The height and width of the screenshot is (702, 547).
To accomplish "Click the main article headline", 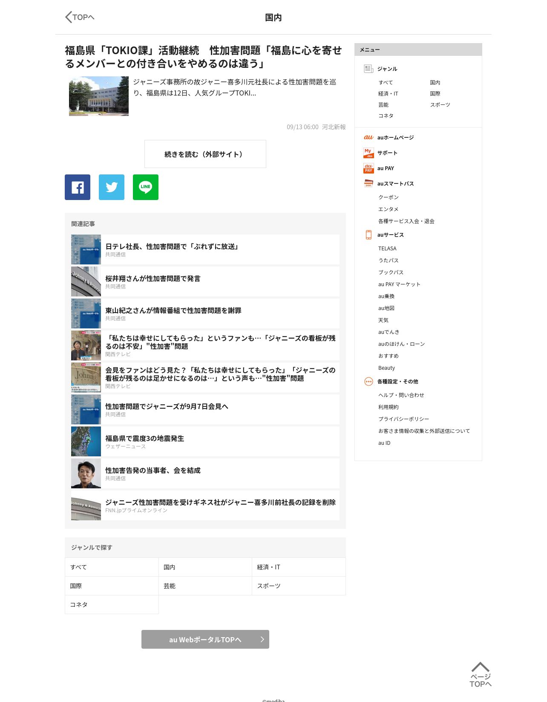I will 203,57.
